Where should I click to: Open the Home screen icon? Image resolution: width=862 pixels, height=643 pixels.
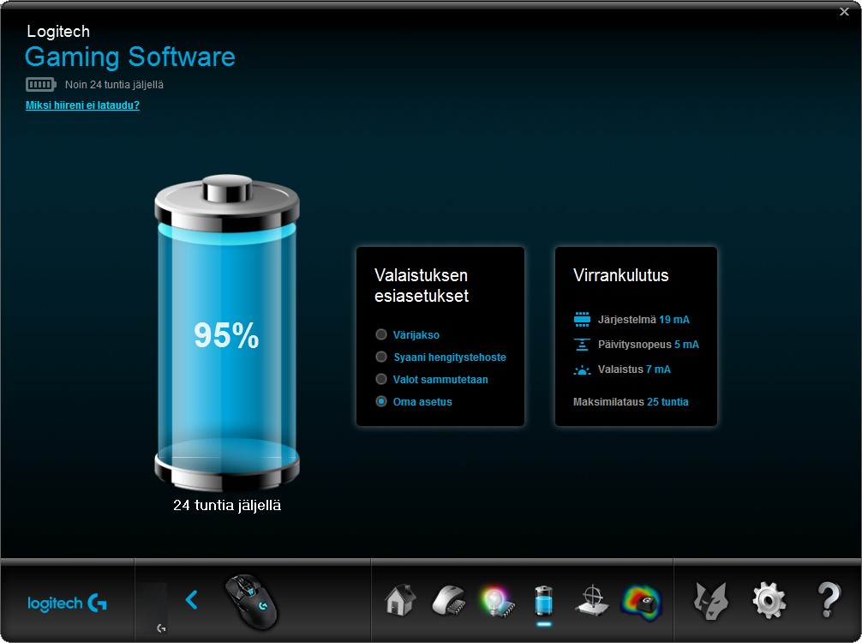pos(400,599)
